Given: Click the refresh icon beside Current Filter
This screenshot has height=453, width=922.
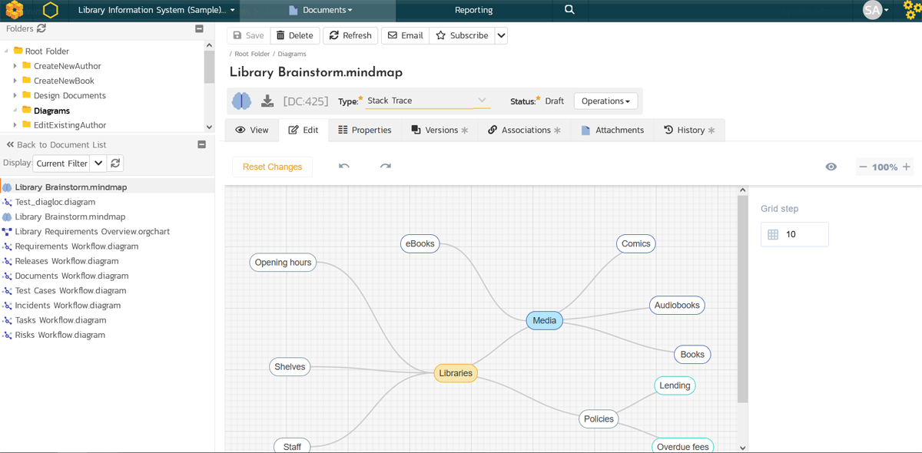Looking at the screenshot, I should pyautogui.click(x=115, y=163).
